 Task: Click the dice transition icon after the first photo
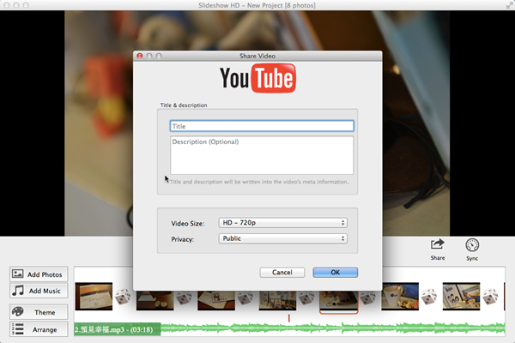click(123, 297)
